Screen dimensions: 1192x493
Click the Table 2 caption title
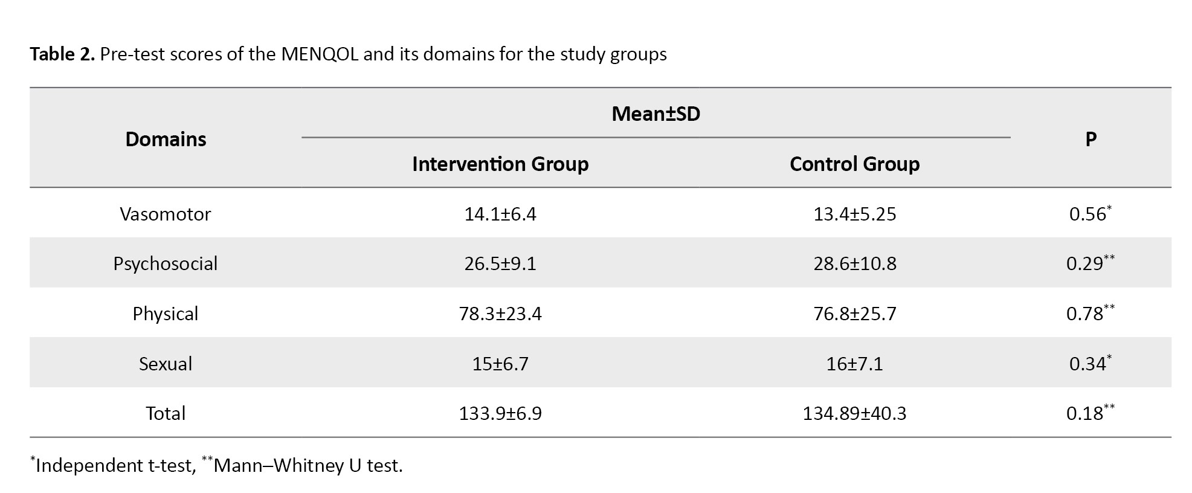pyautogui.click(x=348, y=54)
